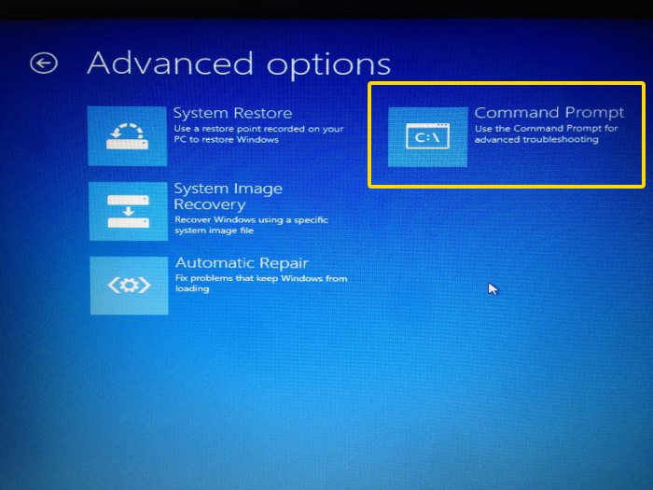Click the angle brackets in the Automatic Repair icon
Image resolution: width=653 pixels, height=490 pixels.
tap(129, 285)
